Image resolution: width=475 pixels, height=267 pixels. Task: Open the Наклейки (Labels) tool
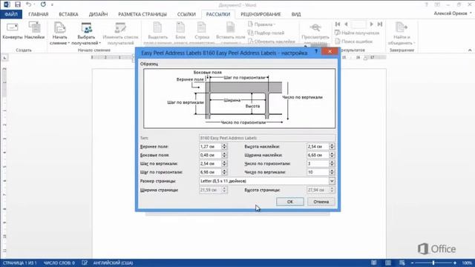tap(34, 31)
